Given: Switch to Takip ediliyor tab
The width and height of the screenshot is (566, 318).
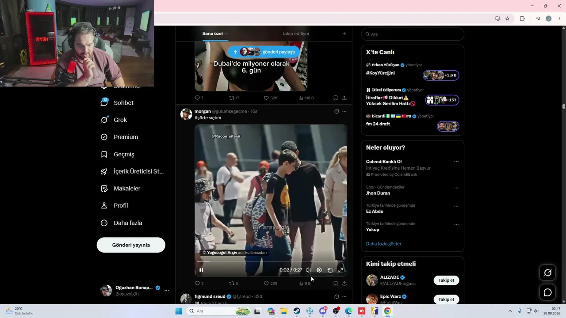Looking at the screenshot, I should click(296, 34).
